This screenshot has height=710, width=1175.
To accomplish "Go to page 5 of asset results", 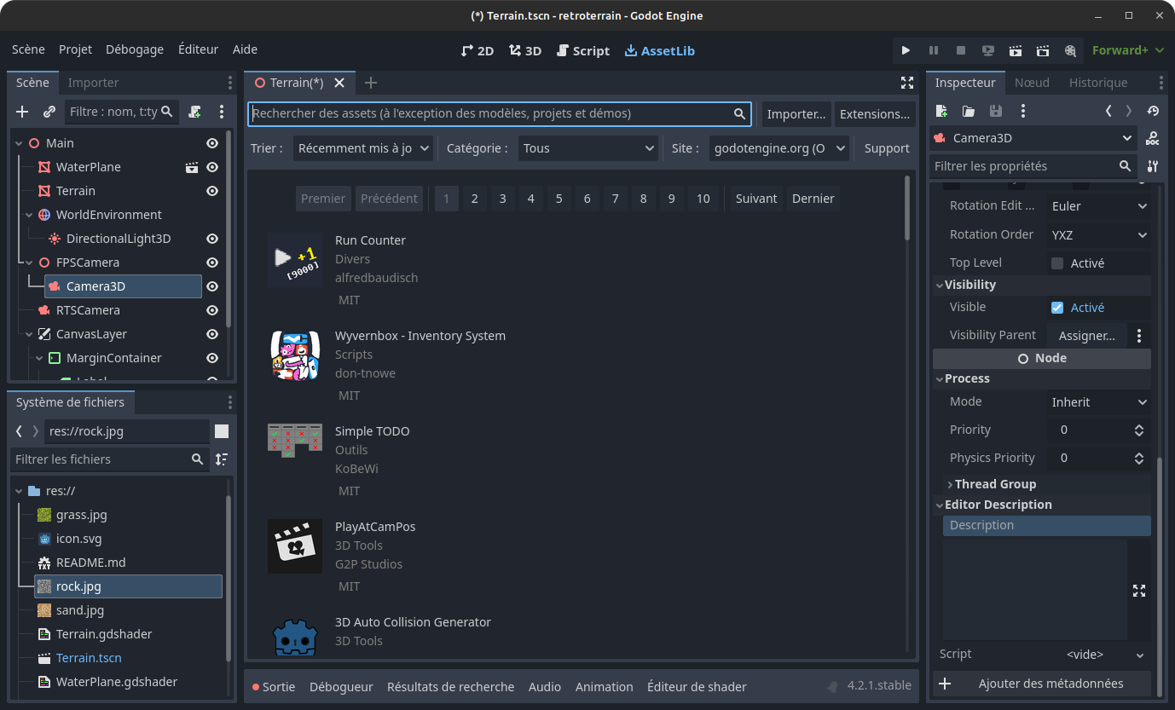I will click(559, 199).
